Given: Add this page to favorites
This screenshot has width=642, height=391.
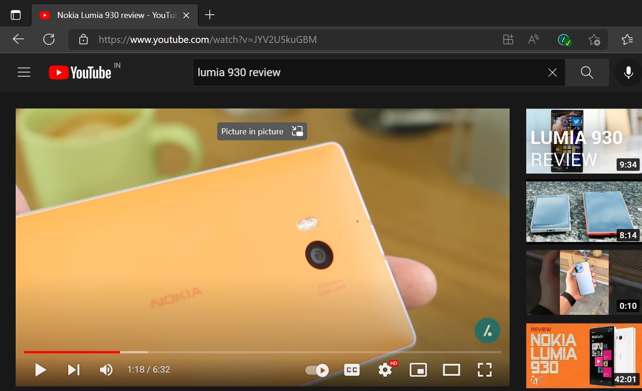Looking at the screenshot, I should pyautogui.click(x=594, y=40).
